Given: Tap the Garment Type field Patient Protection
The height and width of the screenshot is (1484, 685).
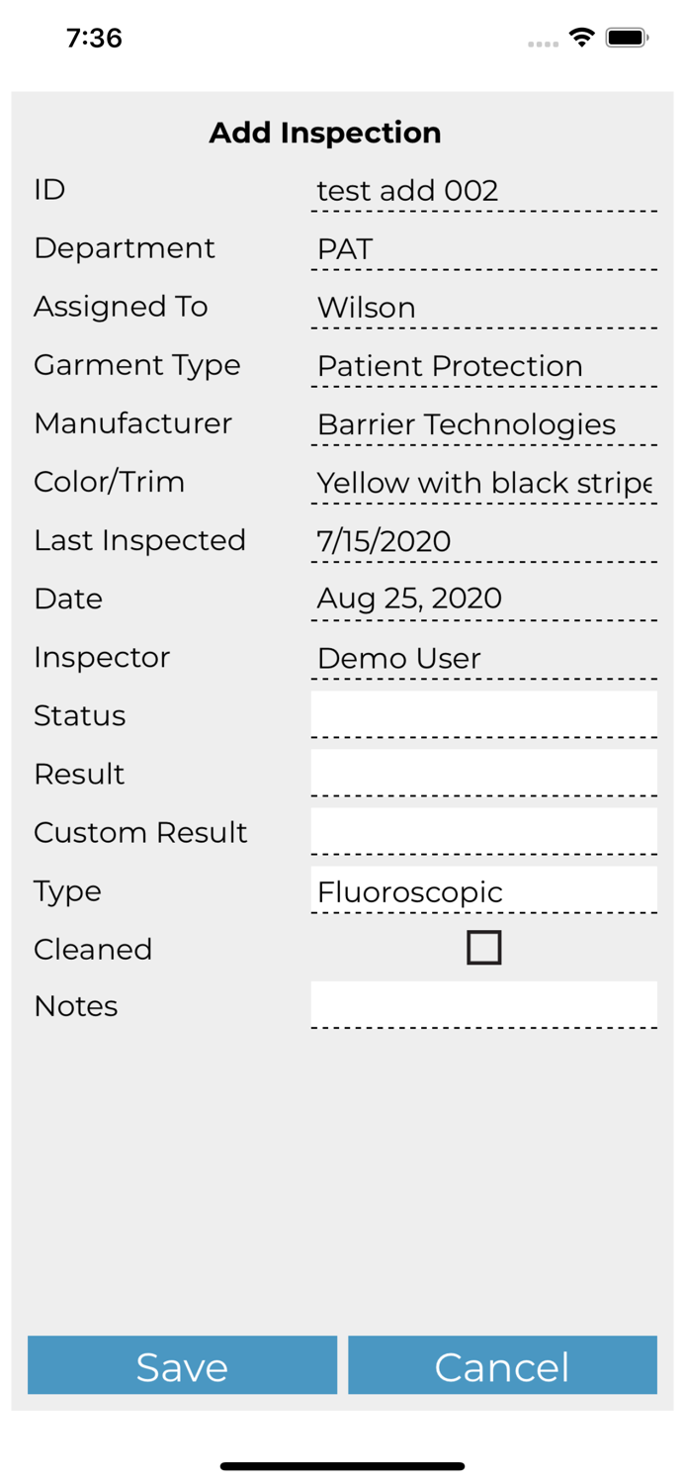Looking at the screenshot, I should coord(483,365).
